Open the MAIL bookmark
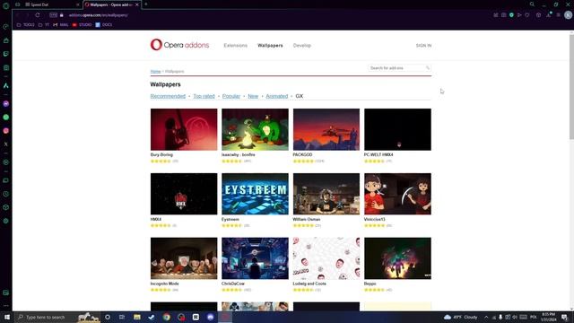 click(61, 25)
